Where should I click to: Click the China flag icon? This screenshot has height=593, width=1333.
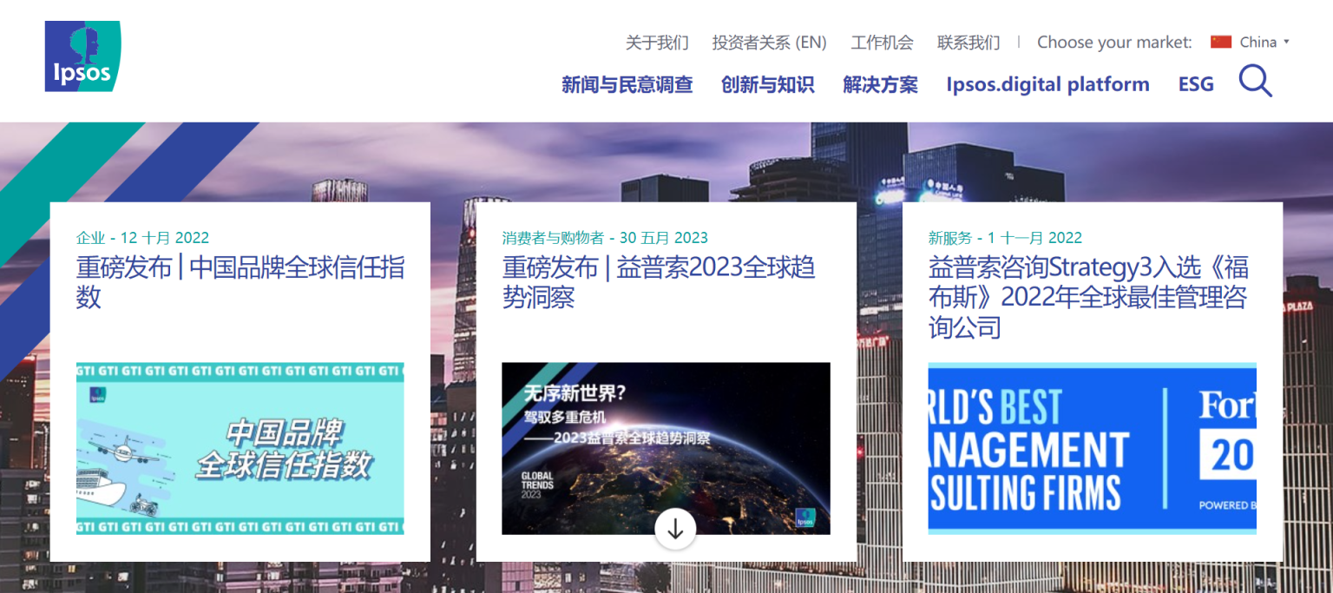[1223, 41]
